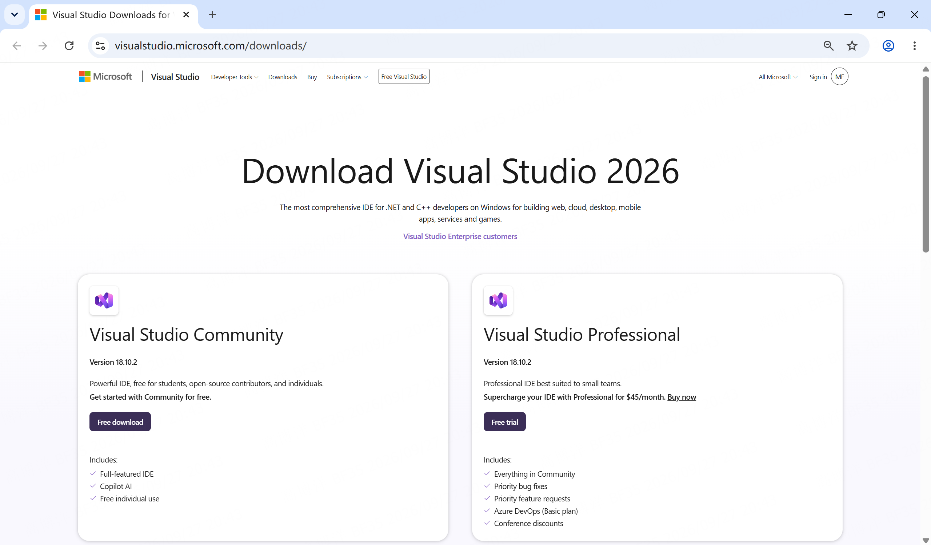This screenshot has height=545, width=931.
Task: Open the browser profile icon
Action: tap(888, 46)
